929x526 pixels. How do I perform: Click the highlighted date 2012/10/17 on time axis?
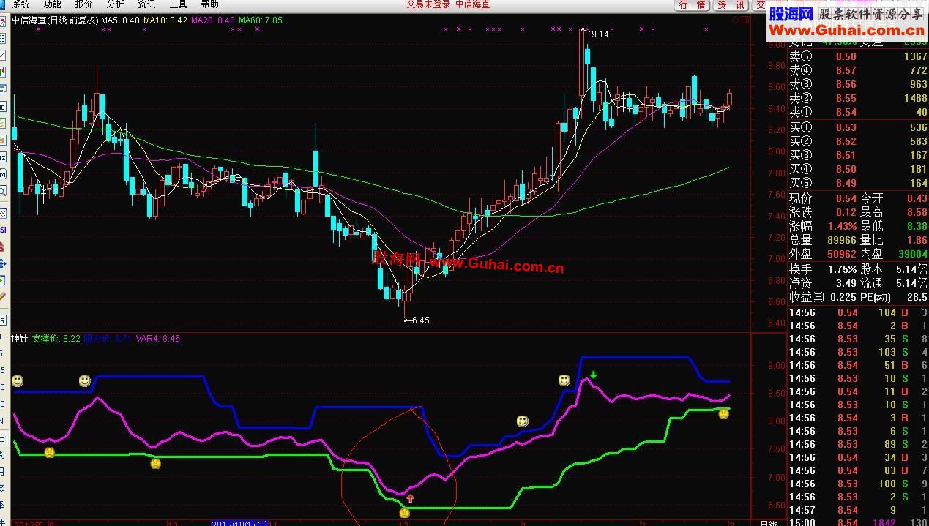tap(239, 523)
